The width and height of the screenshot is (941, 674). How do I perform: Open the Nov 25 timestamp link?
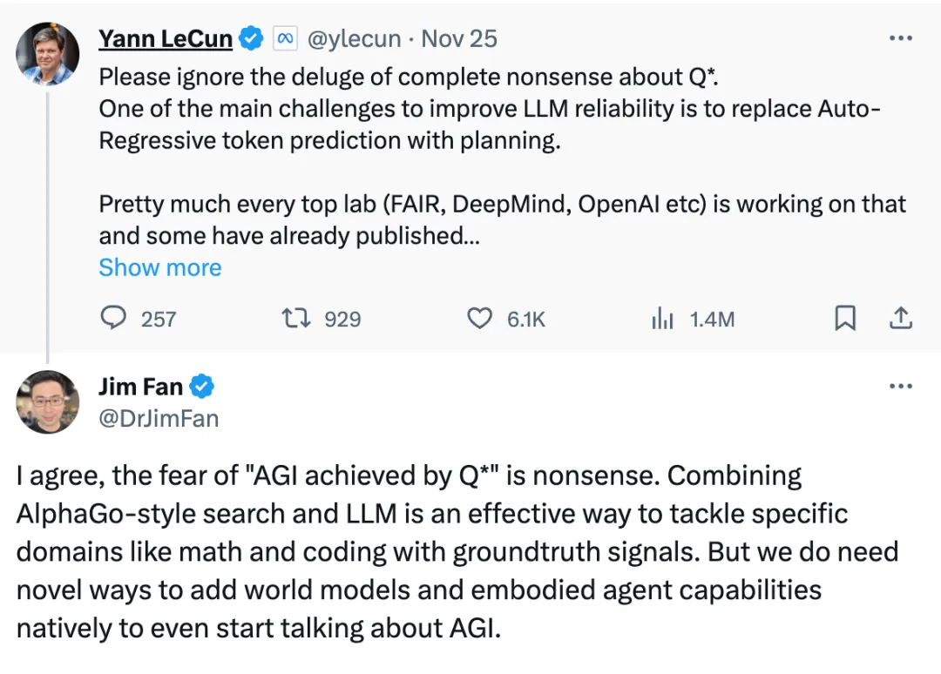pos(459,39)
